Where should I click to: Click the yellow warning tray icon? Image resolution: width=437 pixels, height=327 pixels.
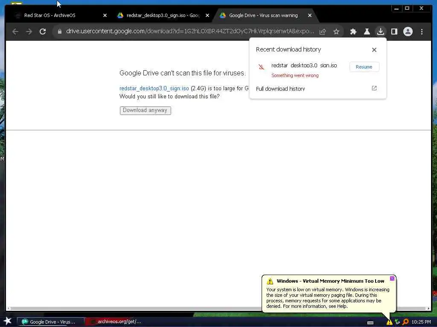389,322
